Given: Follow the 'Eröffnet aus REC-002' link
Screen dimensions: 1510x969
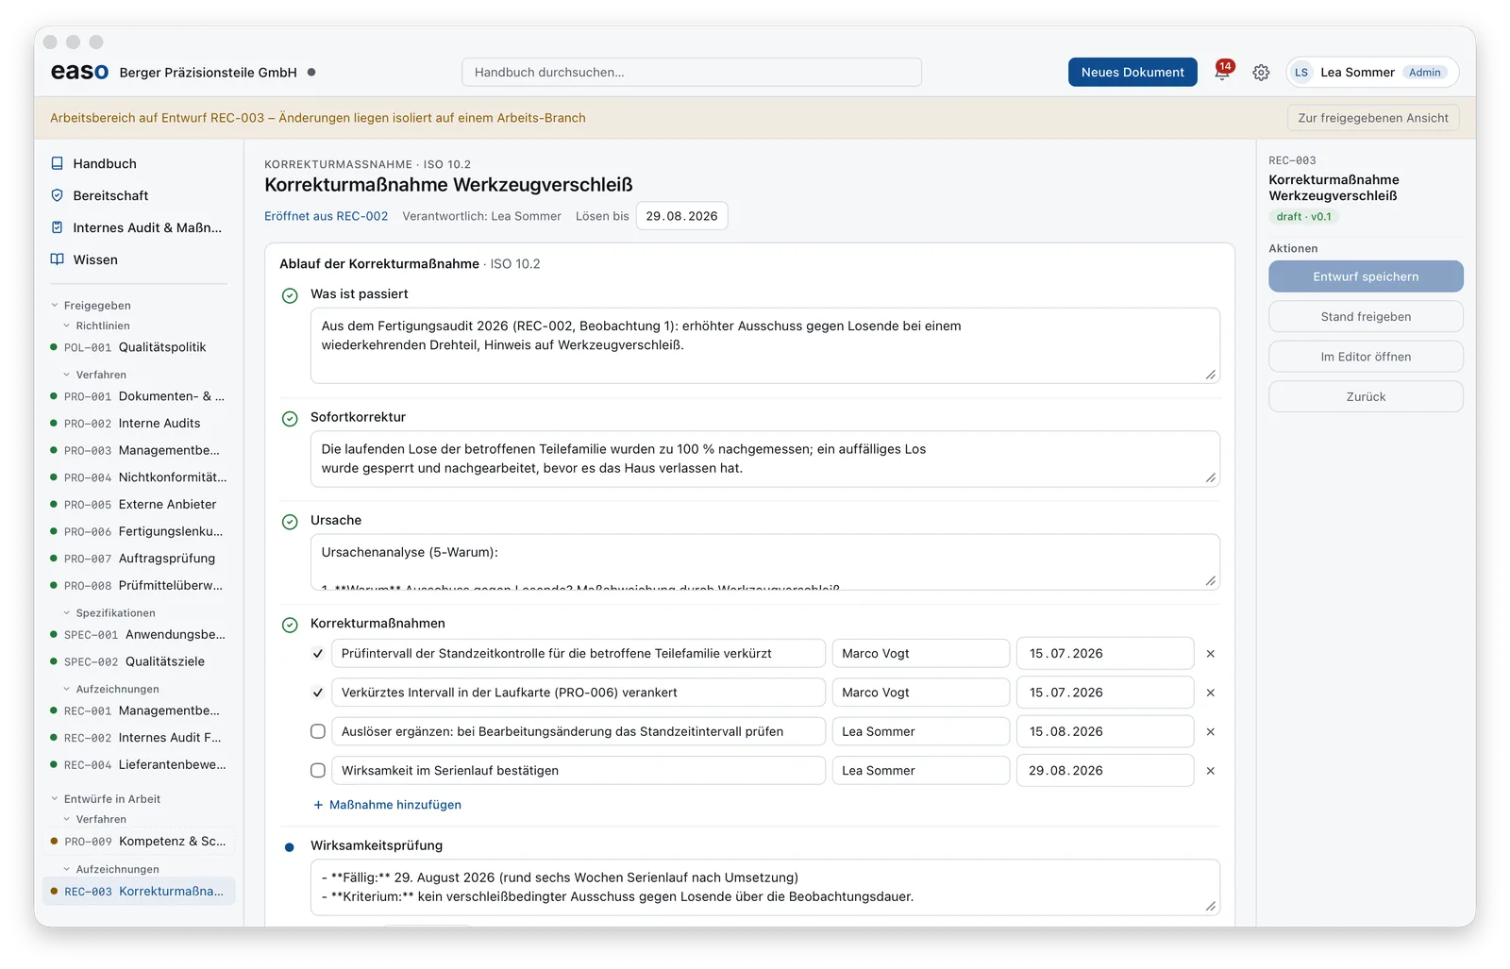Looking at the screenshot, I should 327,216.
